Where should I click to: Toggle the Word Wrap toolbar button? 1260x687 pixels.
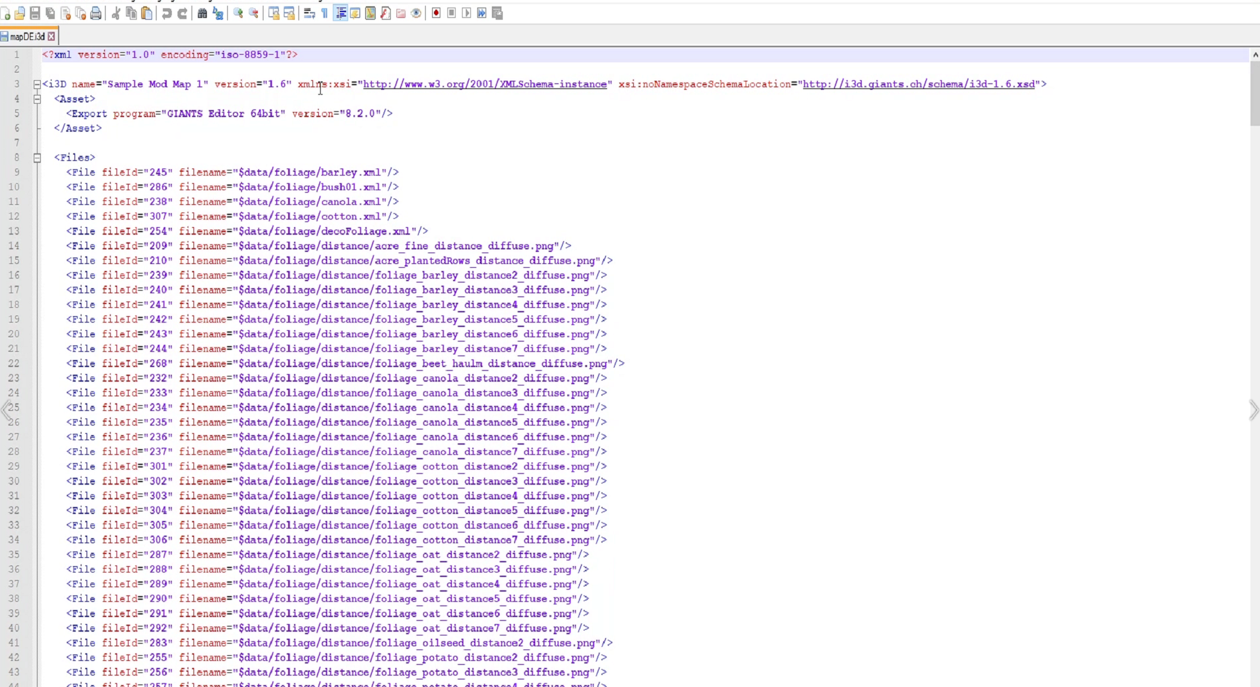[x=309, y=13]
